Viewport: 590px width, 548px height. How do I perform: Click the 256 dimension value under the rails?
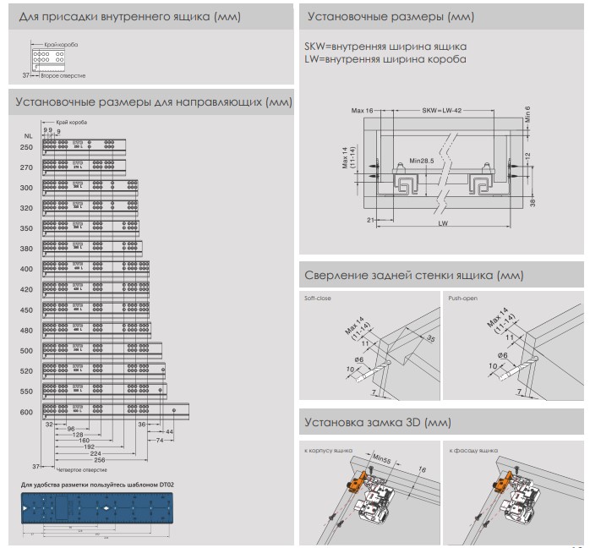101,458
